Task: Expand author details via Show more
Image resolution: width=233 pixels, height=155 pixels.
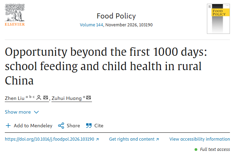Action: 22,112
